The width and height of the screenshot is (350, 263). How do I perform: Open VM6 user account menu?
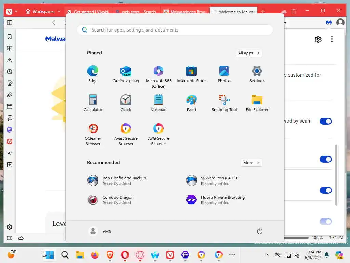tap(99, 231)
